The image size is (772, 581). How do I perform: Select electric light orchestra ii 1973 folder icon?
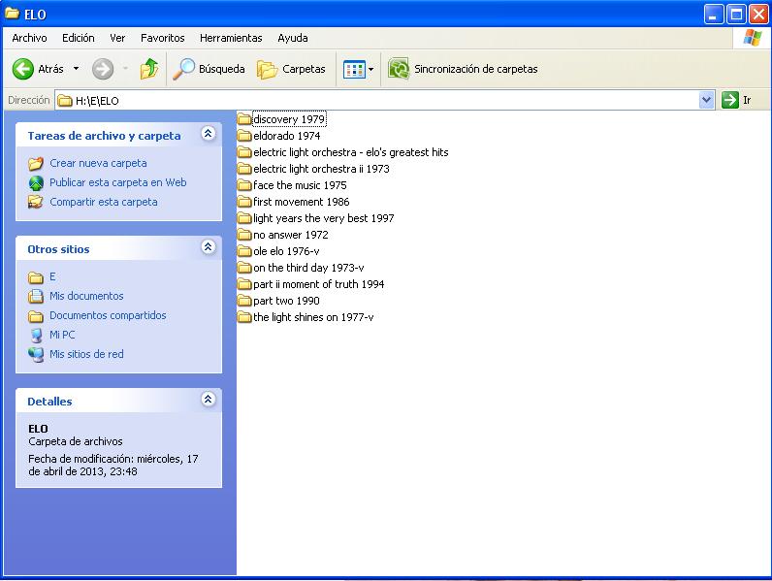pos(244,169)
